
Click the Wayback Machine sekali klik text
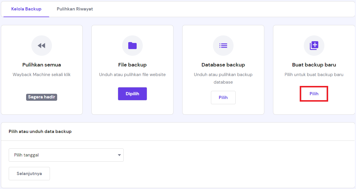pos(41,75)
